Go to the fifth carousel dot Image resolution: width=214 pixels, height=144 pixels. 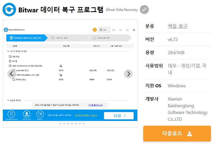click(76, 124)
